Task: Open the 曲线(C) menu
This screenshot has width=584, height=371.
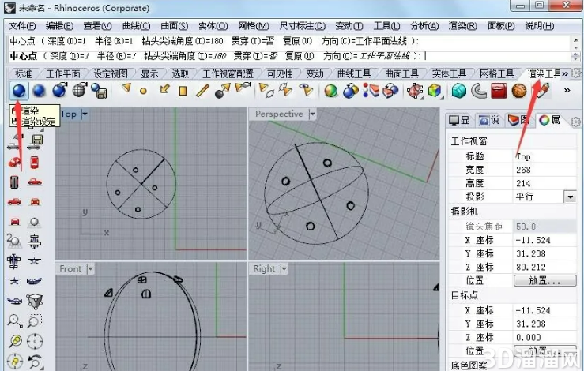Action: point(136,26)
